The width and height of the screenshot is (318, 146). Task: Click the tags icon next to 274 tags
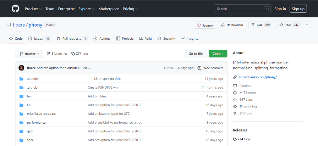[73, 54]
